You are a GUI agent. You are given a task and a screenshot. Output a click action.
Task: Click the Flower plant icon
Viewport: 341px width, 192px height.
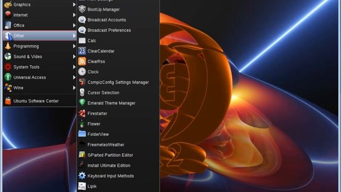point(82,124)
